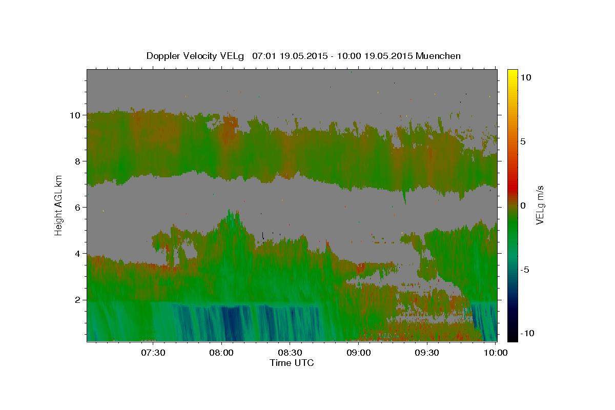Click the colorbar label '10' at top
The image size is (615, 410).
(526, 77)
